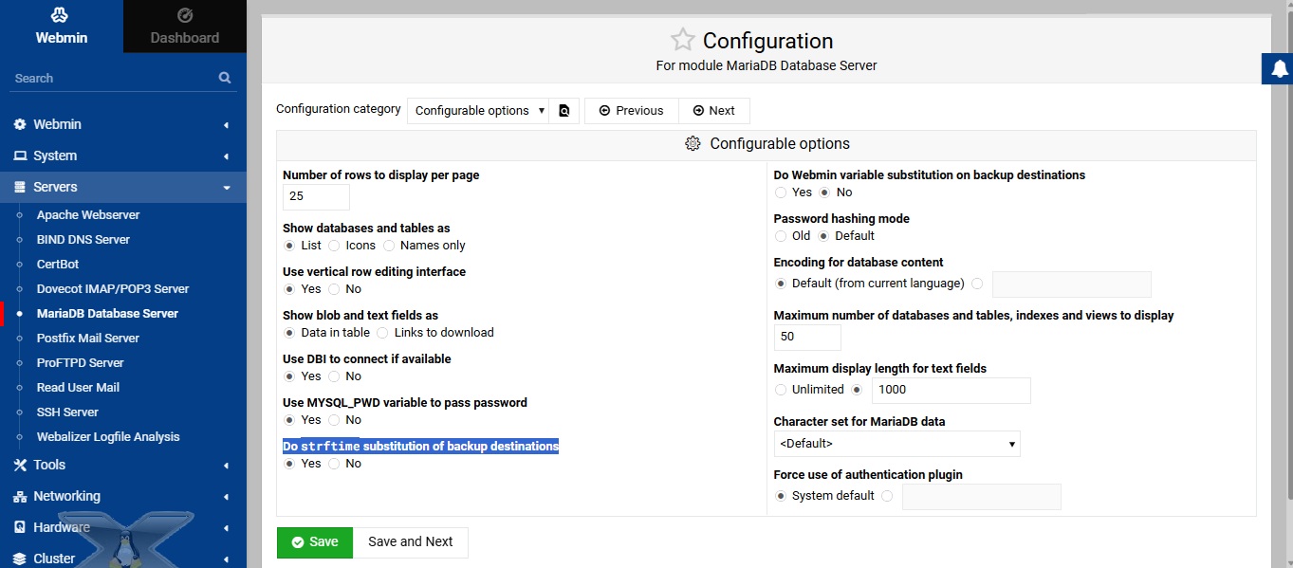Go to the Next configuration category

click(x=713, y=111)
